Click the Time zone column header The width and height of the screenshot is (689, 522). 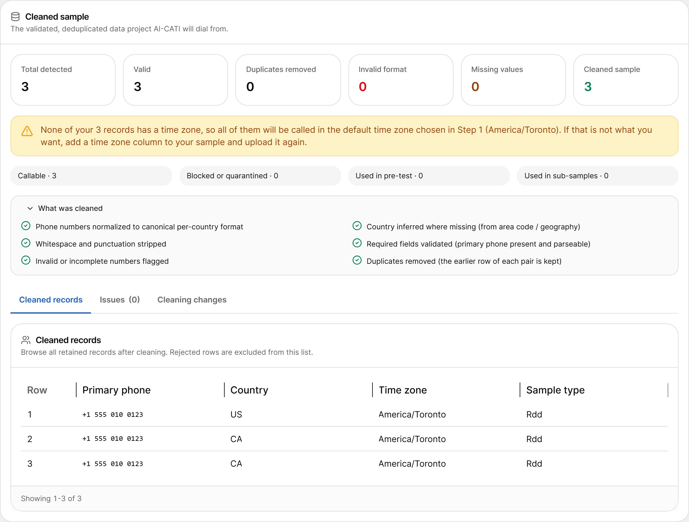click(403, 390)
